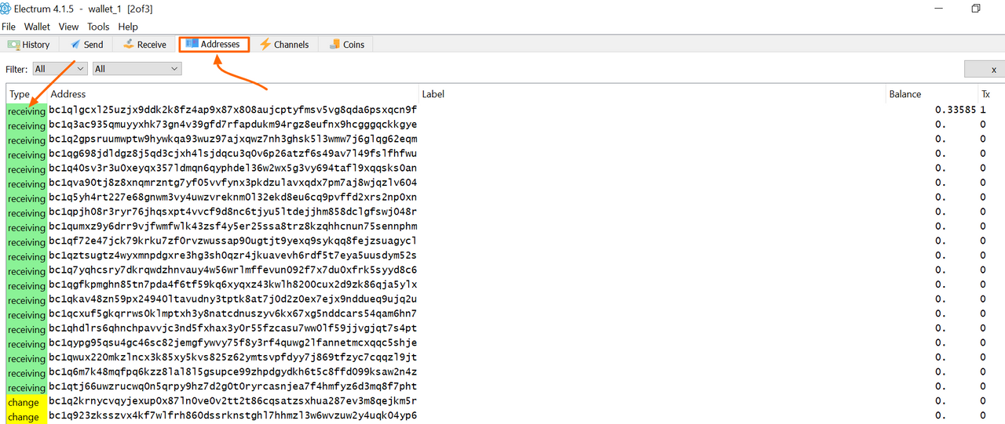Select address starting bc1qgfkpmghn85tn7pda4f6tf59
The width and height of the screenshot is (1005, 424).
coord(233,285)
